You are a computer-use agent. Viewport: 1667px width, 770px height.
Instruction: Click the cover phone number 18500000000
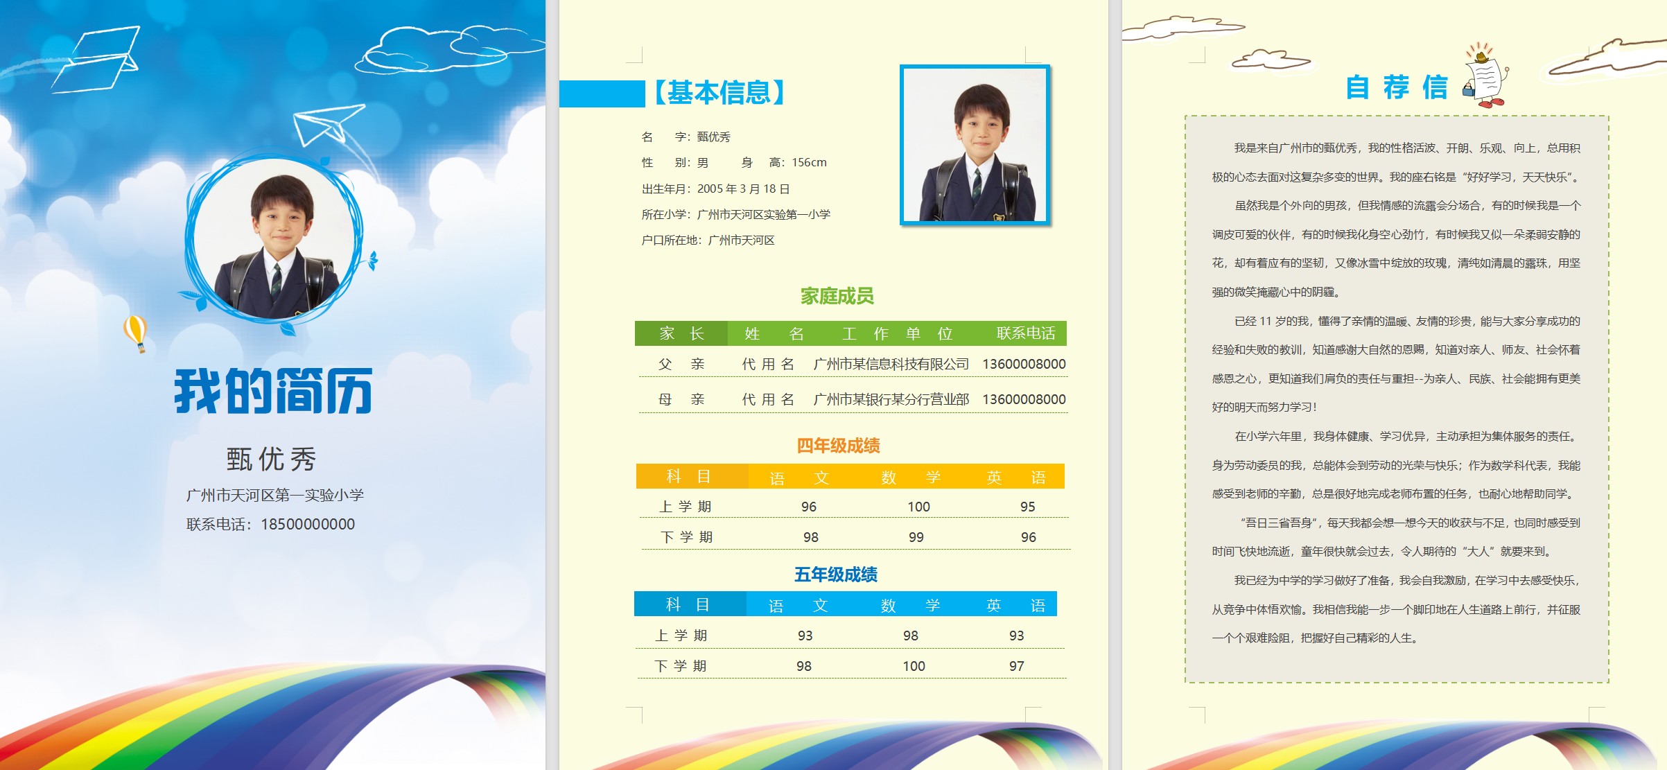pos(308,525)
